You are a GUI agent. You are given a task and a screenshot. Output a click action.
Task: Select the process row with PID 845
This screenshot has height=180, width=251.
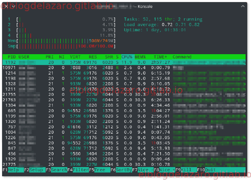124,143
